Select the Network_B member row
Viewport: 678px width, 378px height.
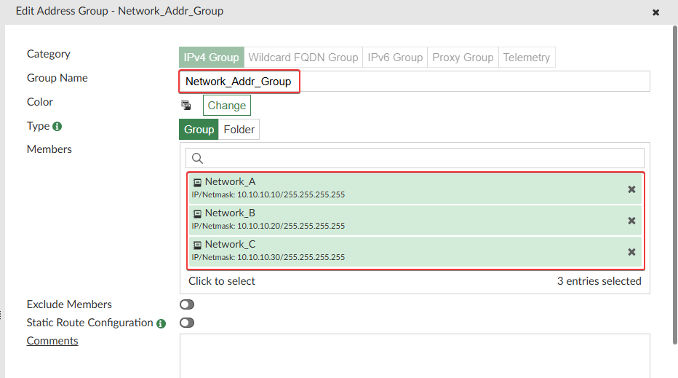(415, 220)
